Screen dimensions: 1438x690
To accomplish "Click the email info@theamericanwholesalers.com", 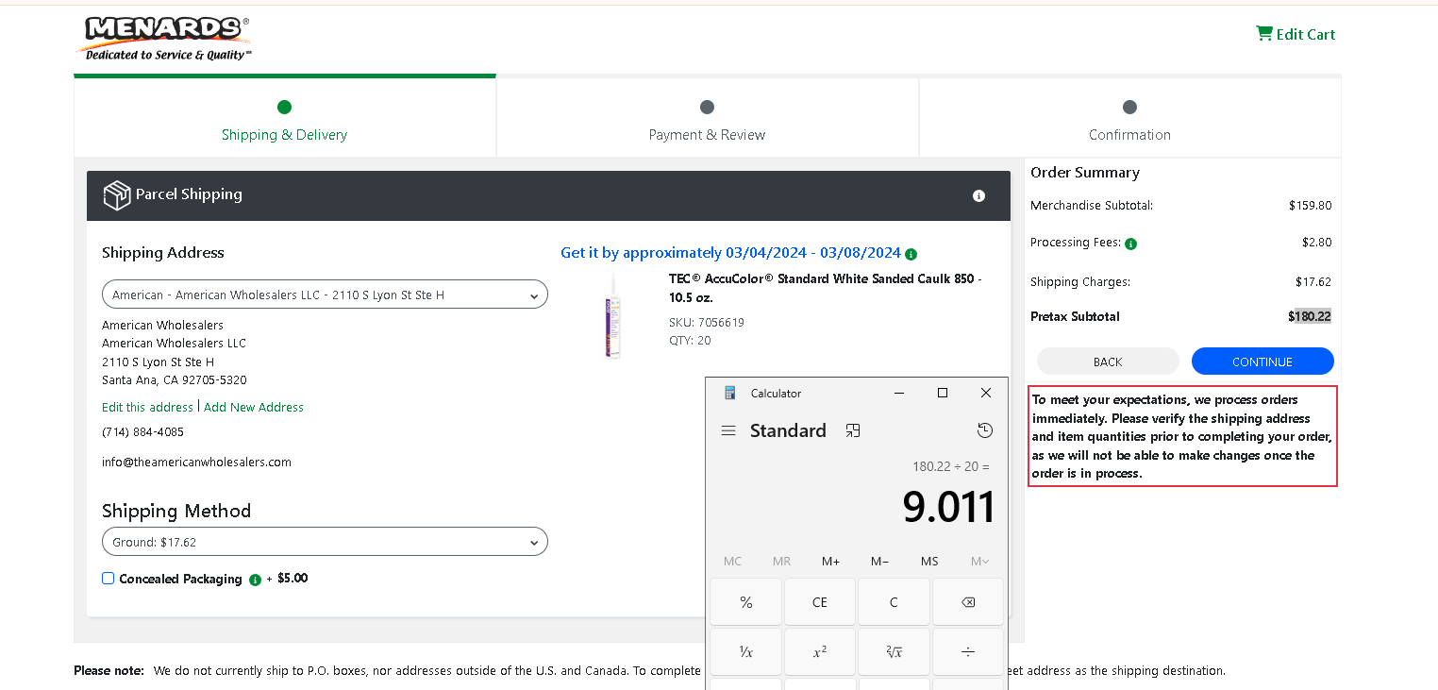I will [196, 462].
